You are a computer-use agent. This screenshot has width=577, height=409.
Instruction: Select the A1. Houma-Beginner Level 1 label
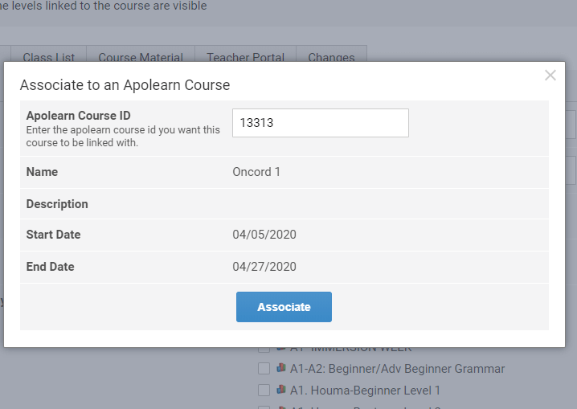[365, 391]
